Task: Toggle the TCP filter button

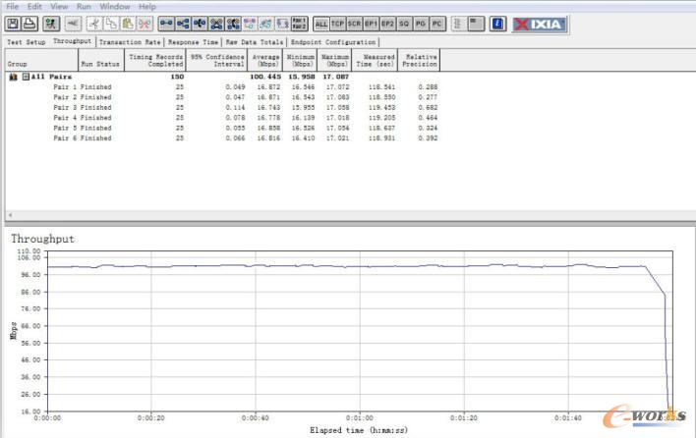Action: [x=337, y=23]
